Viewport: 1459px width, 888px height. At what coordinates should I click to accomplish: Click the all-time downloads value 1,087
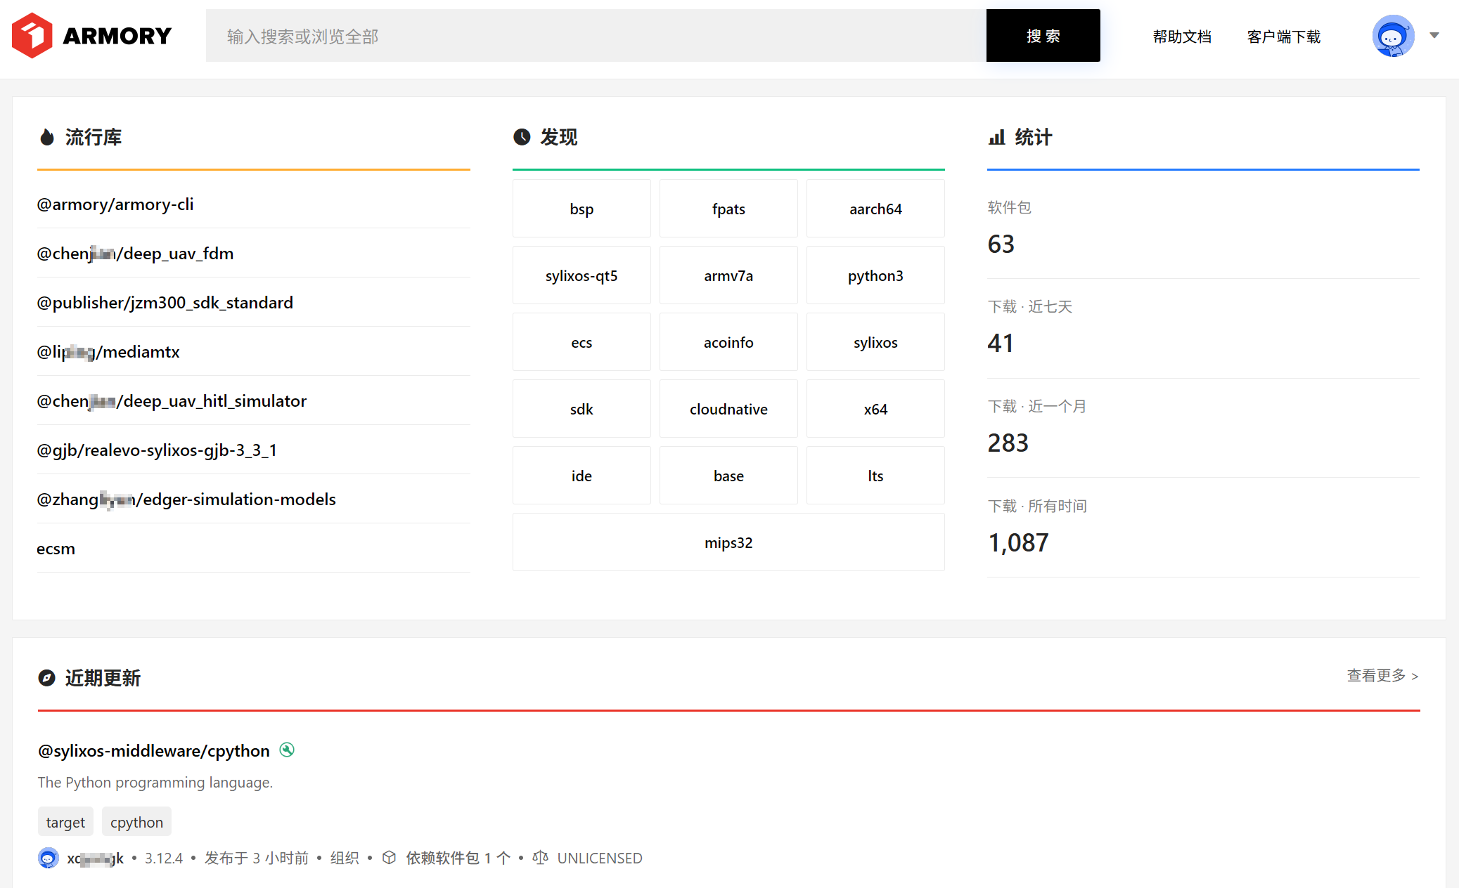coord(1018,542)
